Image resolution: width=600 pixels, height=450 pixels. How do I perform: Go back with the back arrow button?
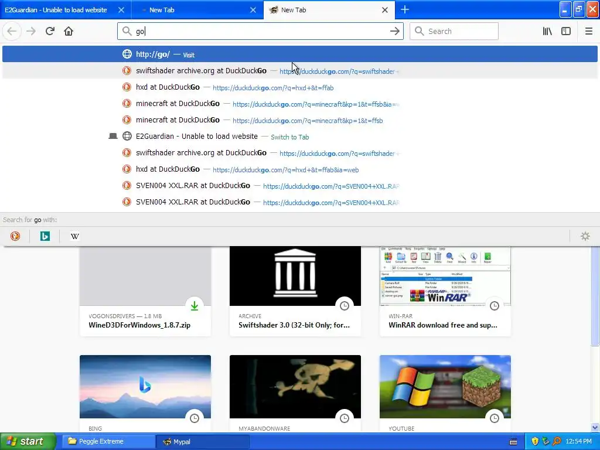click(12, 32)
